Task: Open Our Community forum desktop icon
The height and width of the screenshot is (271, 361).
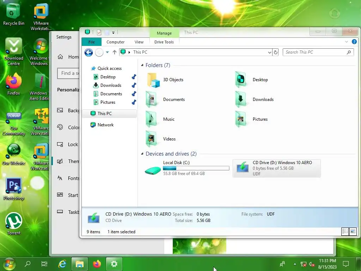Action: tap(14, 123)
